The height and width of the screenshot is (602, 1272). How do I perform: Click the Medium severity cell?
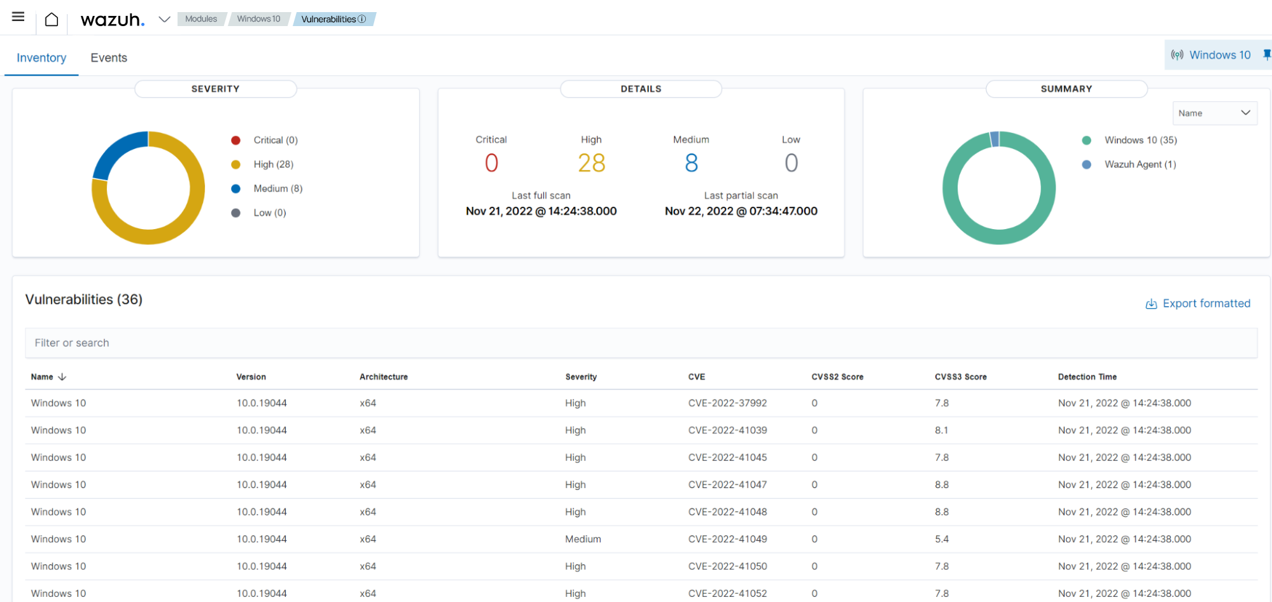click(583, 540)
